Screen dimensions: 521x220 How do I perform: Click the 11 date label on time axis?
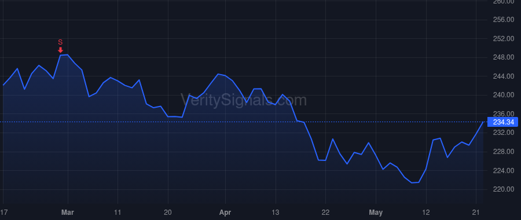(118, 212)
